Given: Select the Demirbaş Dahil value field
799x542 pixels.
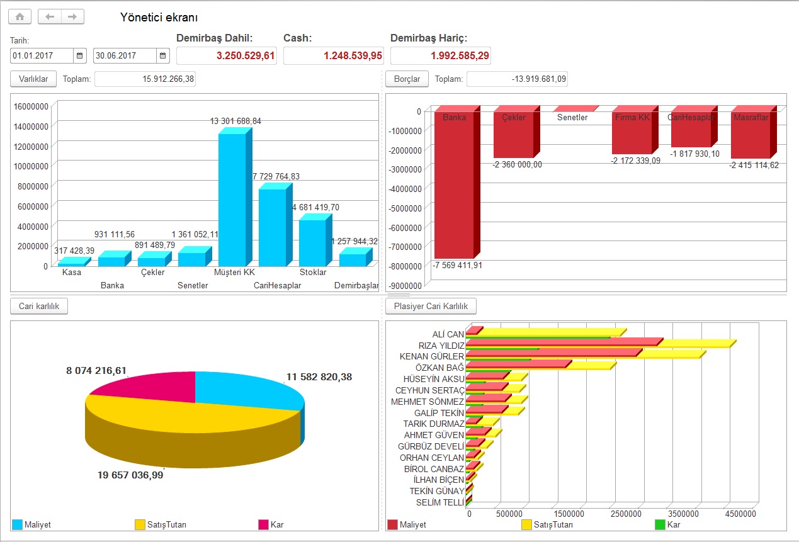Looking at the screenshot, I should pos(226,56).
